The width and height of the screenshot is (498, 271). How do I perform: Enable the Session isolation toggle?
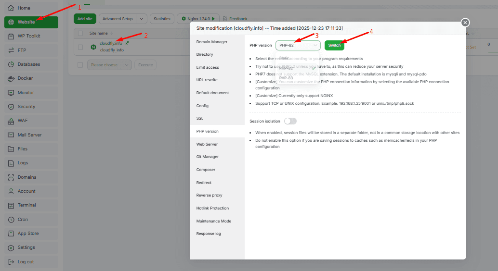(x=290, y=121)
